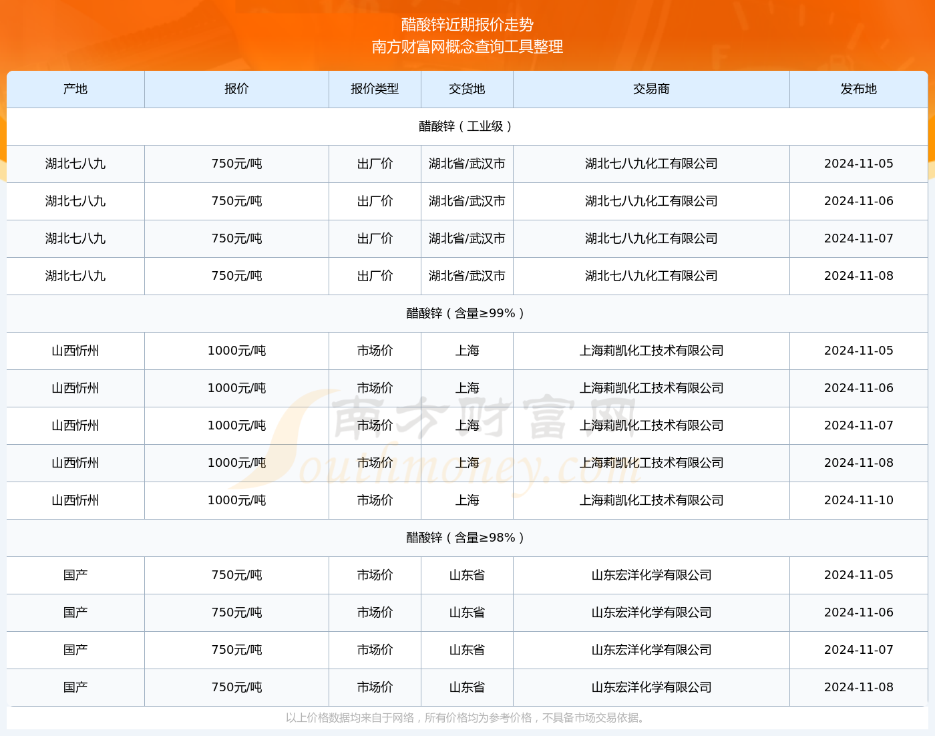Click the 交货地 column header
Image resolution: width=935 pixels, height=736 pixels.
point(467,89)
